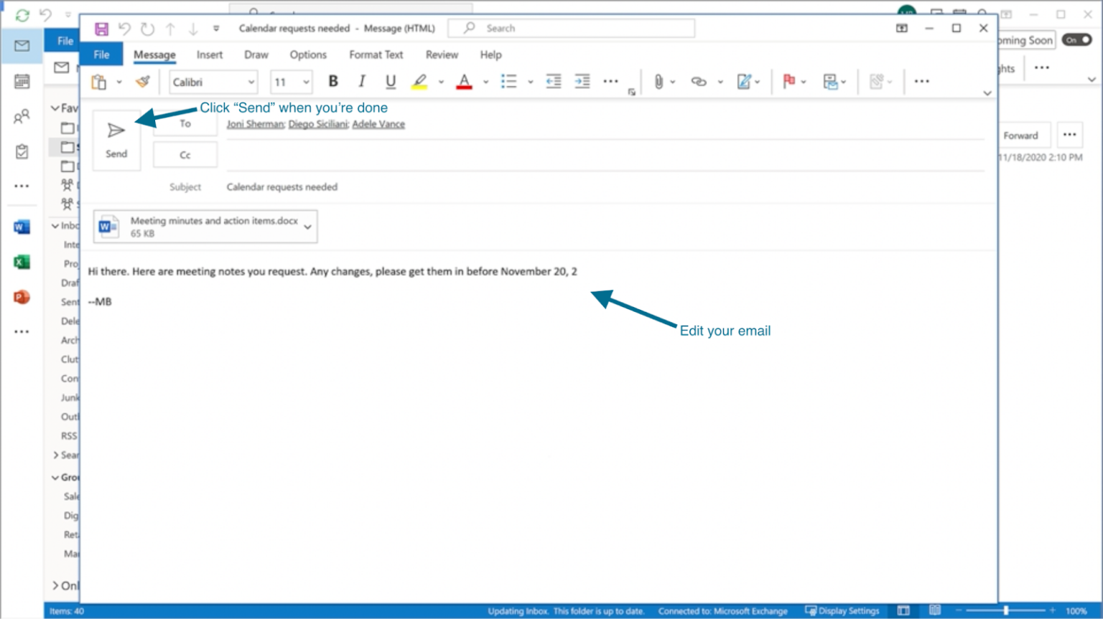Open the Insert ribbon tab
The width and height of the screenshot is (1103, 619).
click(x=209, y=55)
